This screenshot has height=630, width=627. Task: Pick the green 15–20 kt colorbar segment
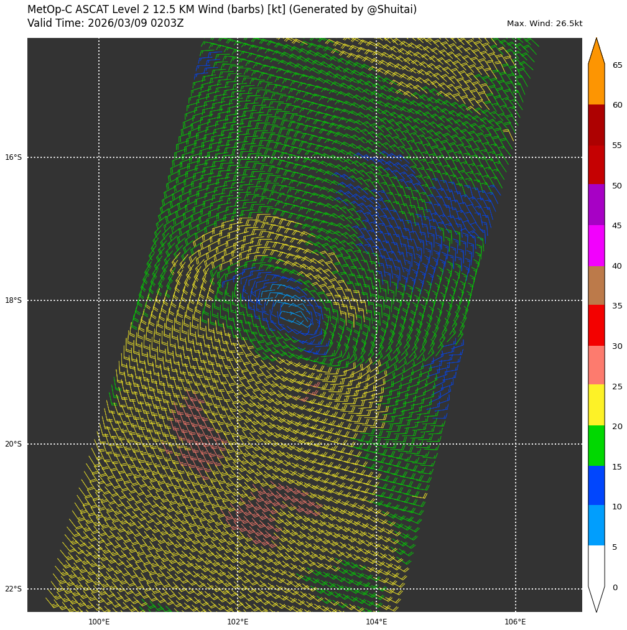click(x=596, y=445)
